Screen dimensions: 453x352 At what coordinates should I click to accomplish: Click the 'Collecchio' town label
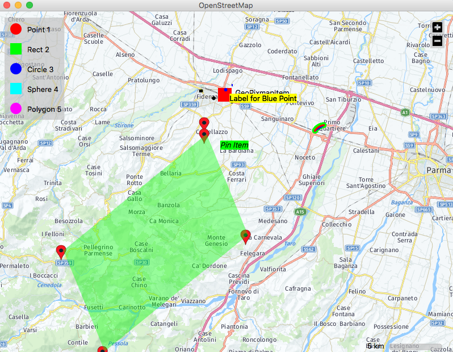337,225
